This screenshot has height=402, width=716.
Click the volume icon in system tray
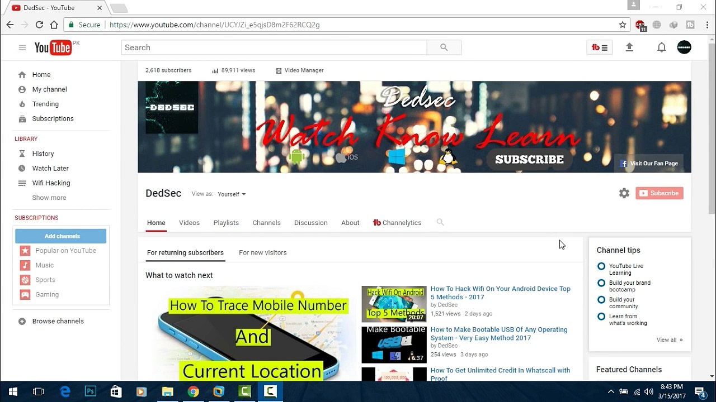pyautogui.click(x=649, y=392)
